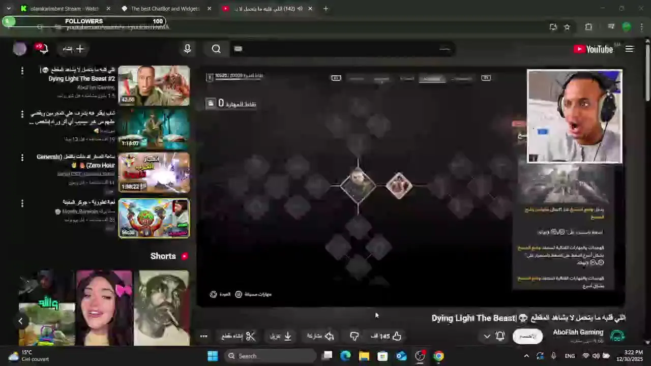Open the Create plus button in YouTube header
This screenshot has width=651, height=366.
click(x=74, y=49)
